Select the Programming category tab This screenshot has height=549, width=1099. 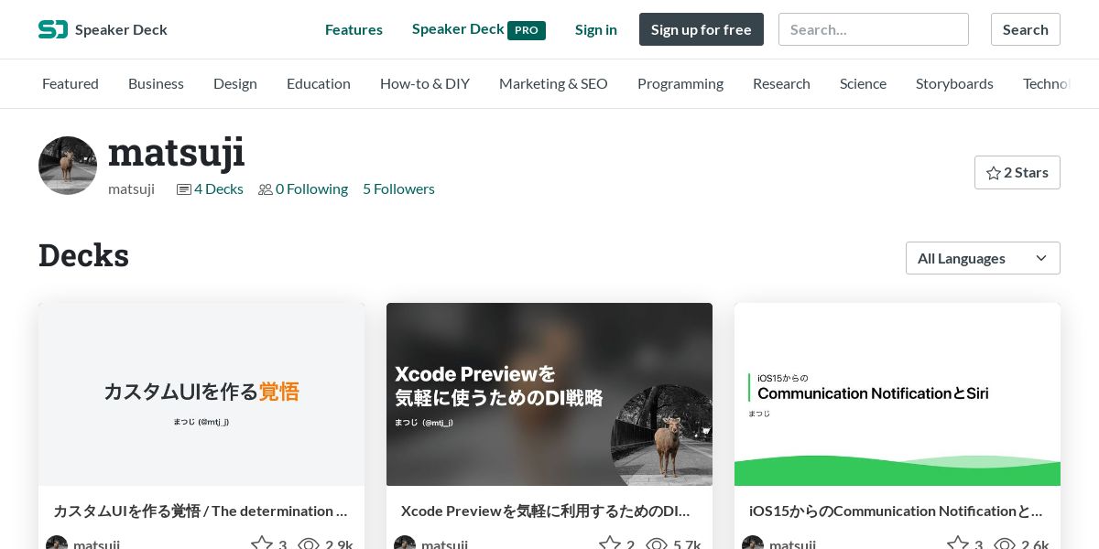point(680,83)
